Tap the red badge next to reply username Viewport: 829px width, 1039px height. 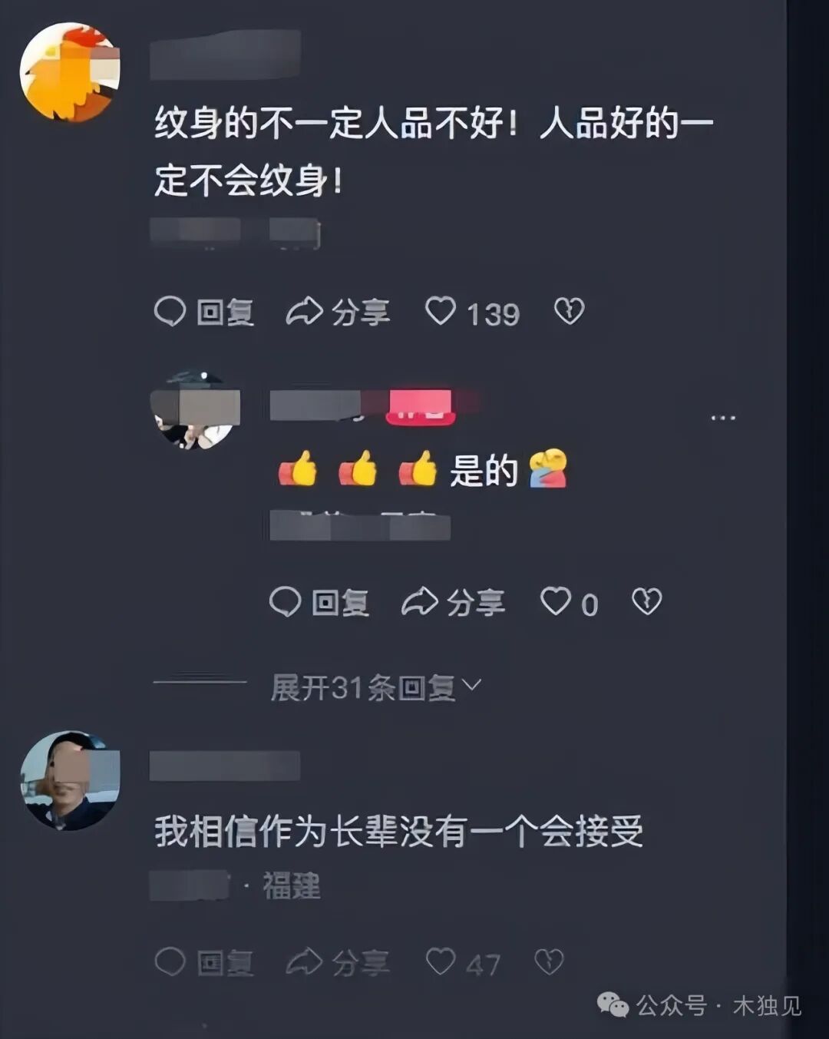click(x=421, y=407)
